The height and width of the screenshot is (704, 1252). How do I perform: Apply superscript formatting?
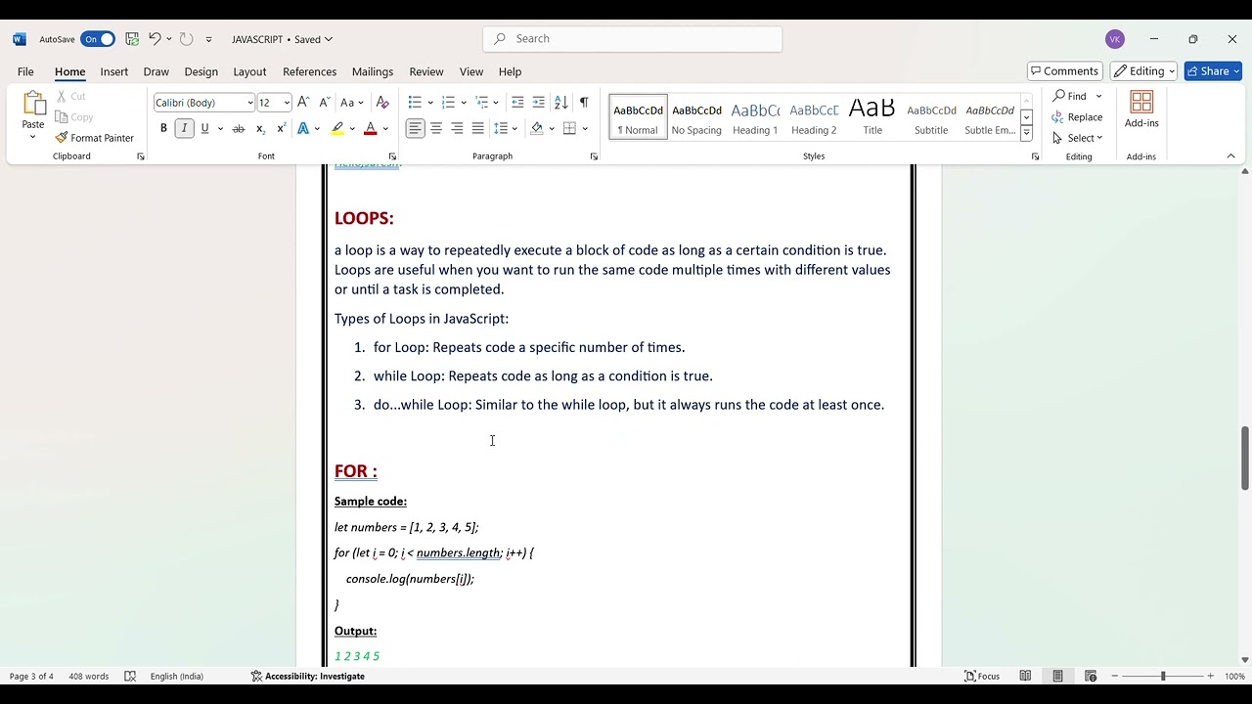[x=281, y=129]
